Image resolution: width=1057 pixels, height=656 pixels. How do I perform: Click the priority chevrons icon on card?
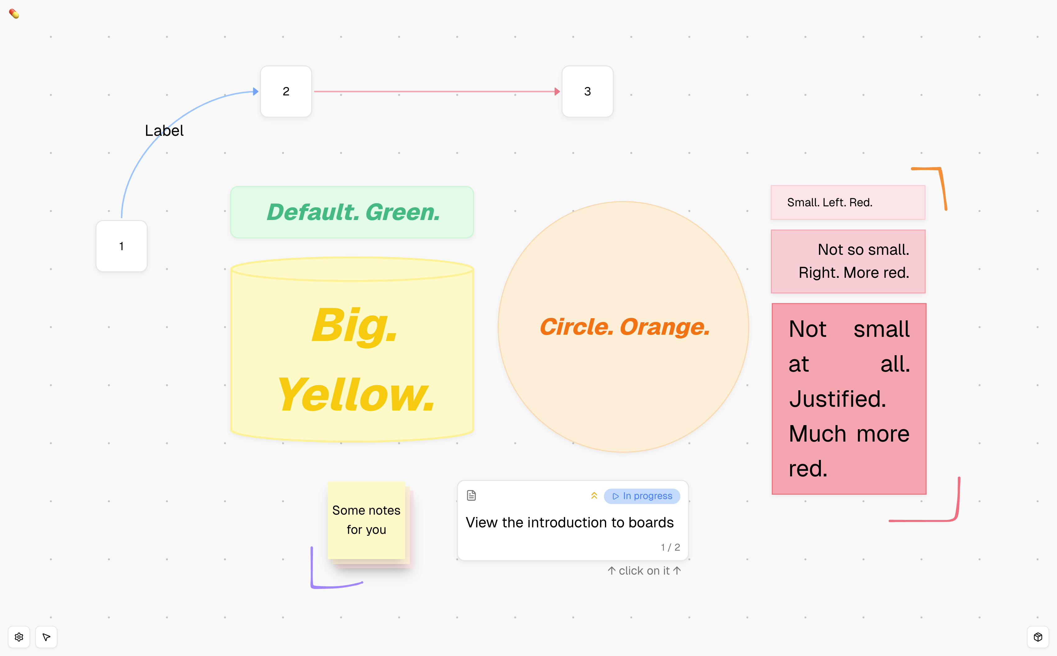pos(594,495)
